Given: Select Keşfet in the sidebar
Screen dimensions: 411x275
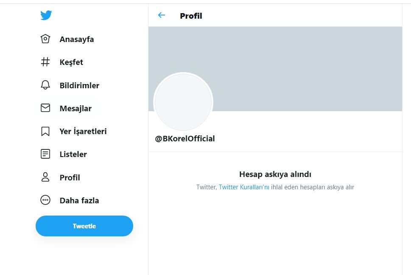Looking at the screenshot, I should tap(71, 62).
